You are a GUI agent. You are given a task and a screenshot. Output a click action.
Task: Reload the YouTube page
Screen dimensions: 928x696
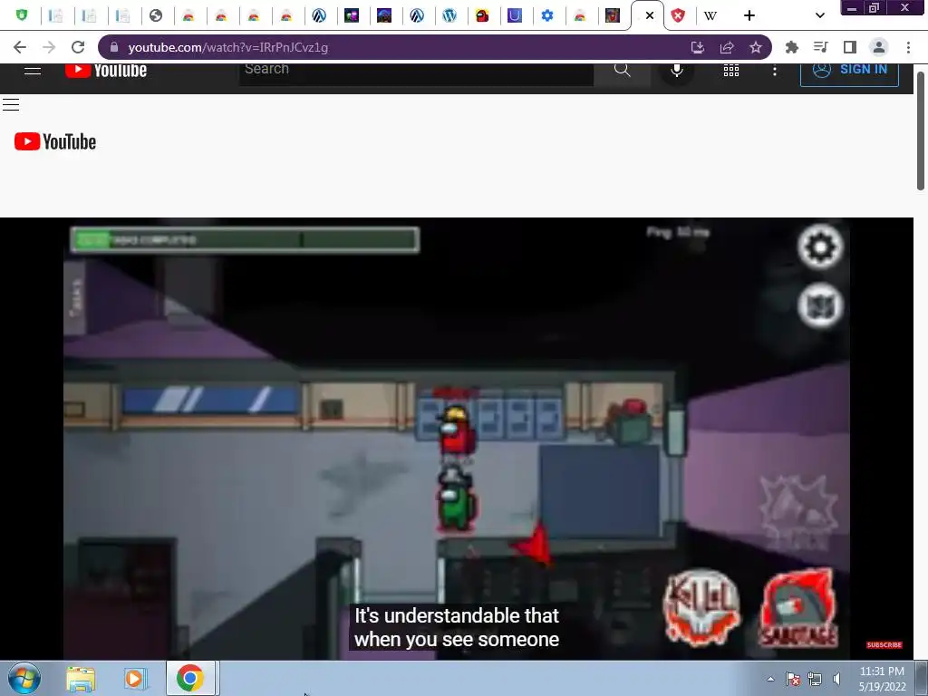tap(78, 47)
